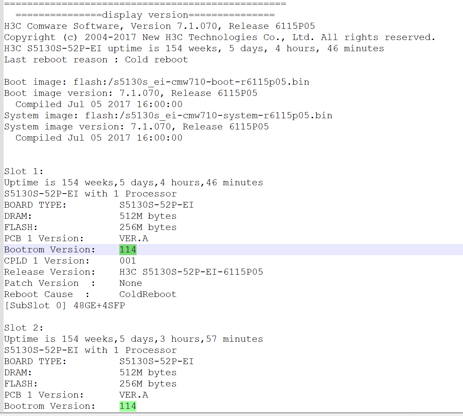Click the "Bootrom Version:" label in Slot 1
The width and height of the screenshot is (463, 416).
[x=50, y=250]
